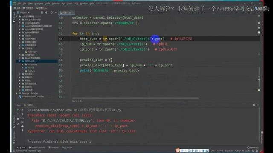Click the Structure vertical tab
The height and width of the screenshot is (153, 273).
point(14,122)
